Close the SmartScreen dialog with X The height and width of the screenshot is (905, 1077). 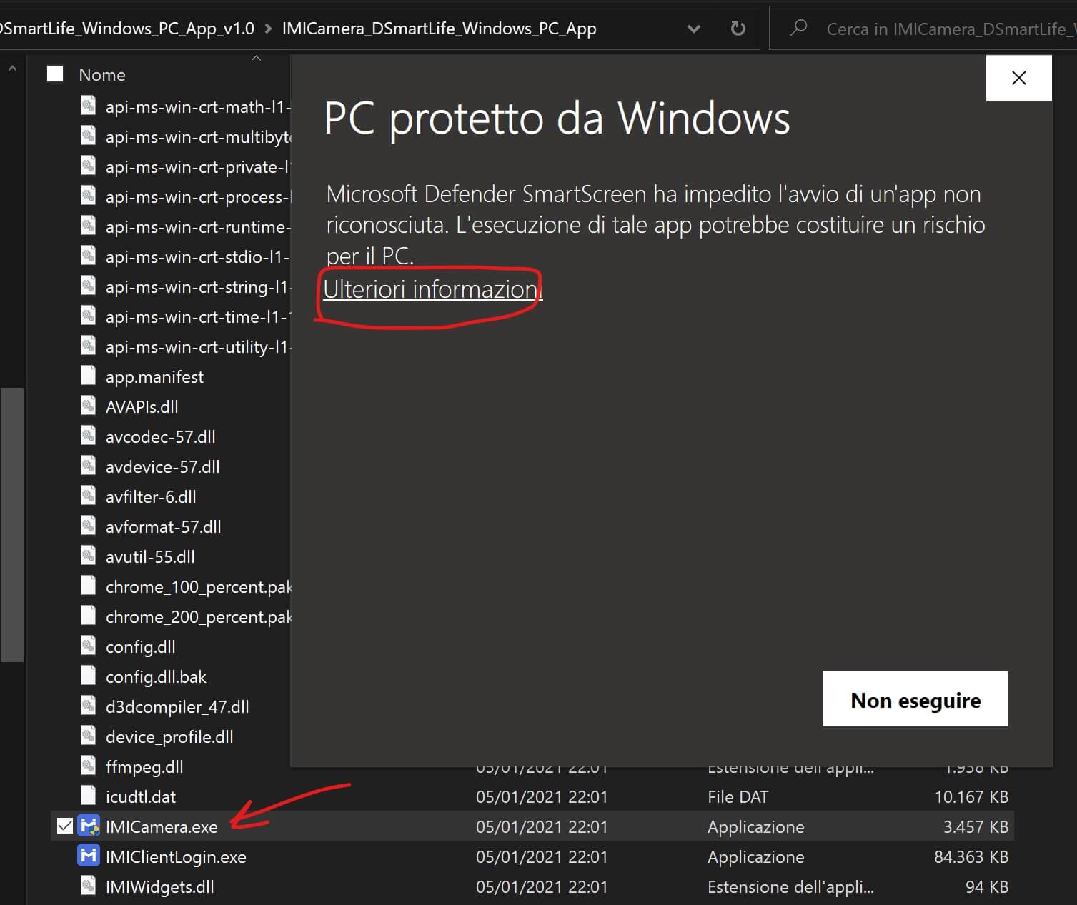[1018, 78]
